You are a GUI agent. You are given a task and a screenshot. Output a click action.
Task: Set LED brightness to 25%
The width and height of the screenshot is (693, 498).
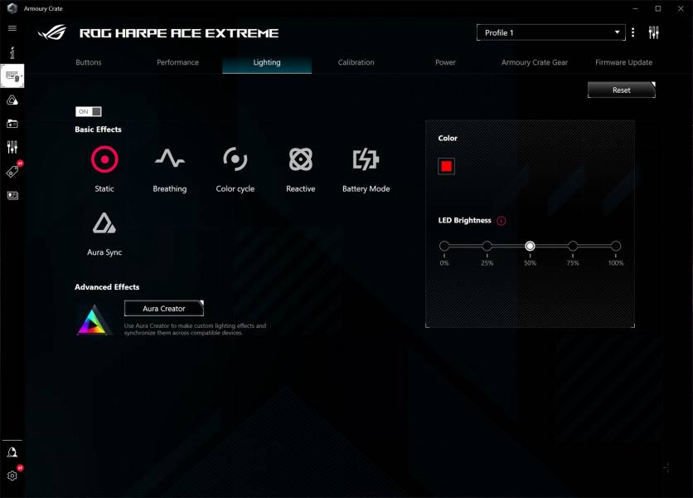click(487, 246)
